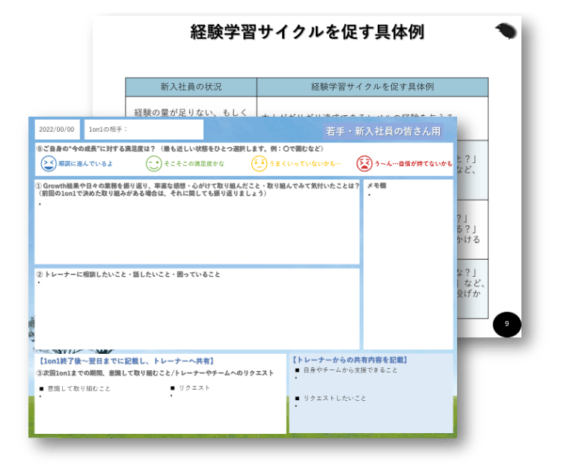Select the うまくいっていないかも option text
The height and width of the screenshot is (472, 576).
pos(305,164)
